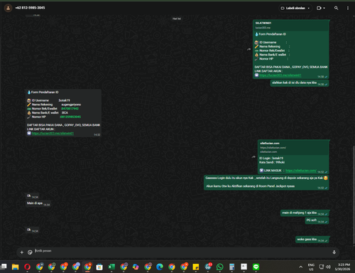The image size is (355, 273).
Task: Open Microsoft Edge from taskbar
Action: tap(160, 267)
